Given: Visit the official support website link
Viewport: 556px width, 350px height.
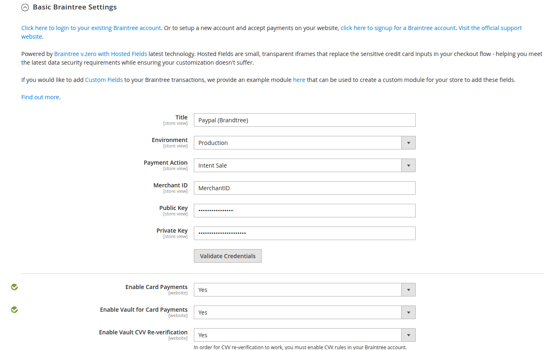Looking at the screenshot, I should (490, 28).
